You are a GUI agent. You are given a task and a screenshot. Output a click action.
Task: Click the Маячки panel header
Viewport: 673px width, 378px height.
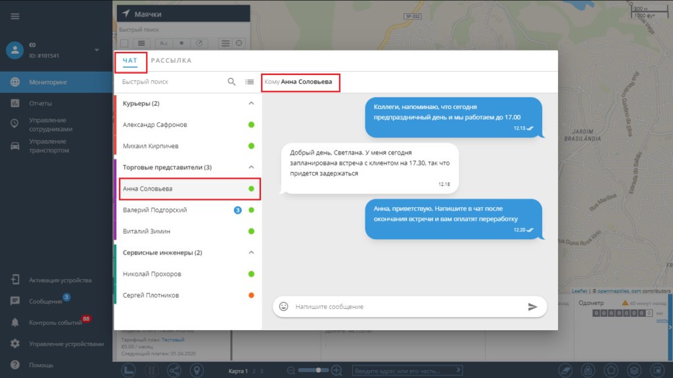pyautogui.click(x=183, y=14)
